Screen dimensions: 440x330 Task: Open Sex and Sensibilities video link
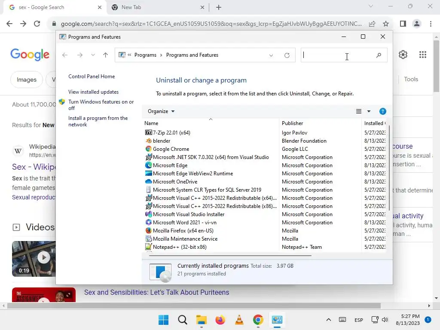(x=156, y=292)
